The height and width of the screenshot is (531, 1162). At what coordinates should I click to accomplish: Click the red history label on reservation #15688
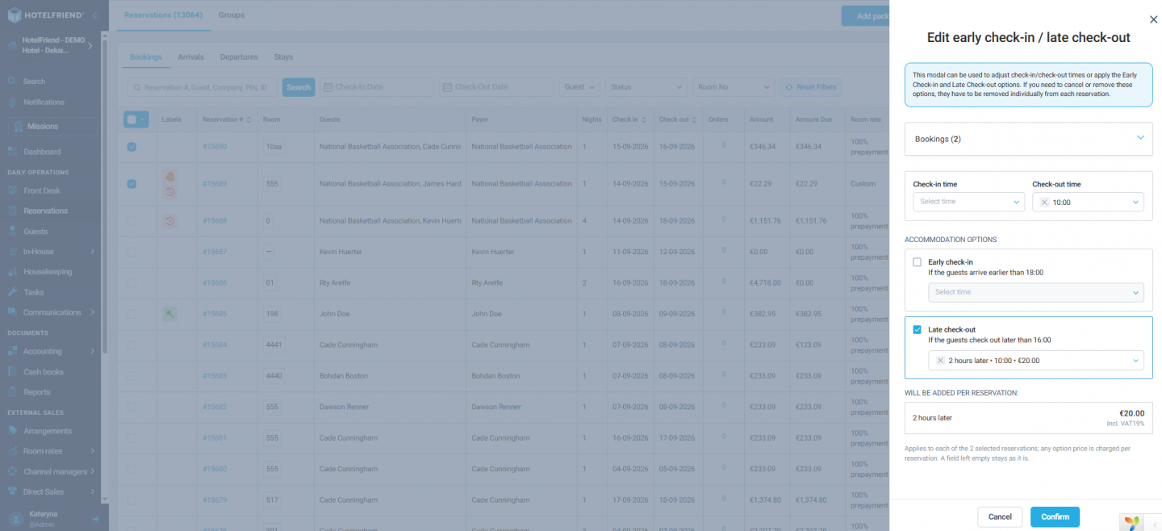tap(169, 221)
